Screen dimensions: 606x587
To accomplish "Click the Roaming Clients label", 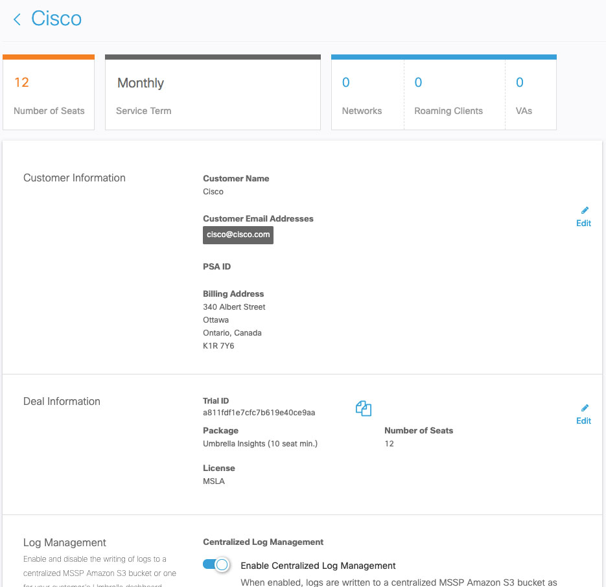I will [449, 111].
